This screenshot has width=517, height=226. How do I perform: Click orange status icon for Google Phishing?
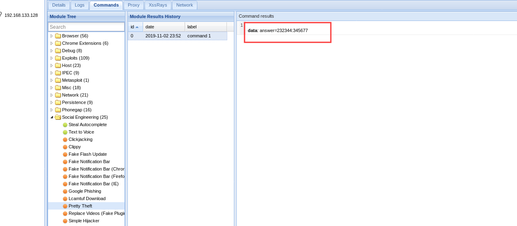tap(65, 191)
